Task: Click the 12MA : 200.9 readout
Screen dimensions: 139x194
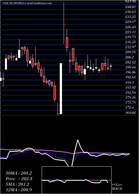Action: [19, 190]
